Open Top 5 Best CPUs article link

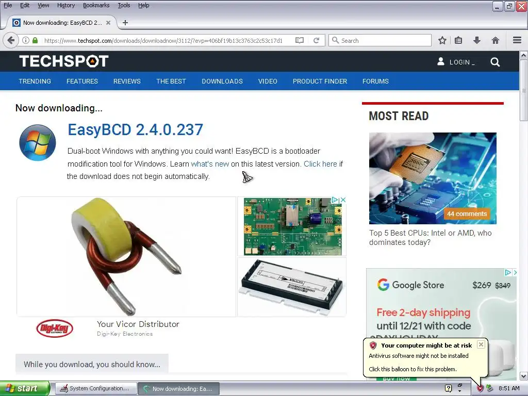[x=431, y=238]
